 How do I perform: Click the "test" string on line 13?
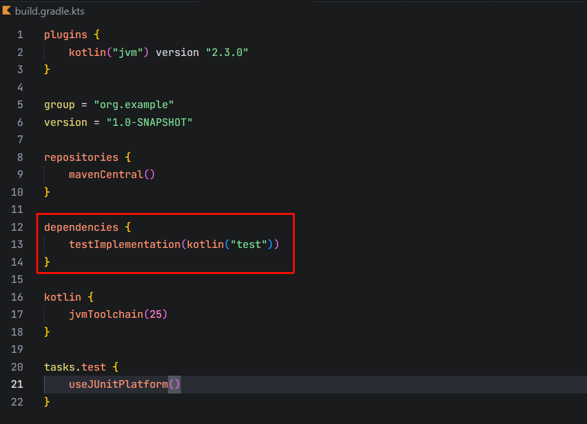pyautogui.click(x=249, y=245)
